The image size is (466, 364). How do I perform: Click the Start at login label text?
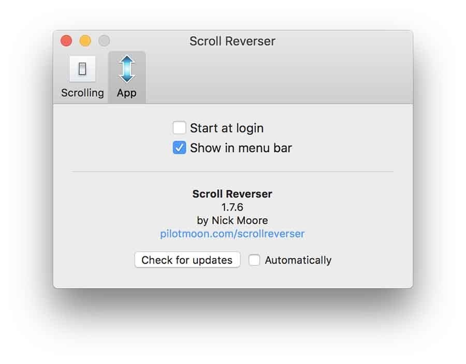(226, 128)
